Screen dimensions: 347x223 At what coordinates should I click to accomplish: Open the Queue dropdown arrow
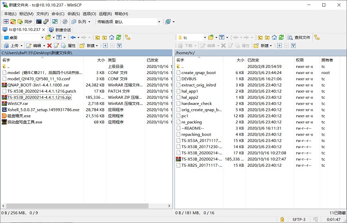coord(89,22)
